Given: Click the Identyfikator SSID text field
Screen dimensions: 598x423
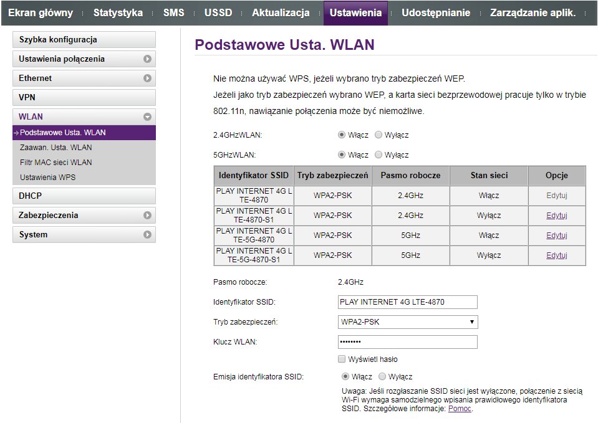Looking at the screenshot, I should (407, 302).
